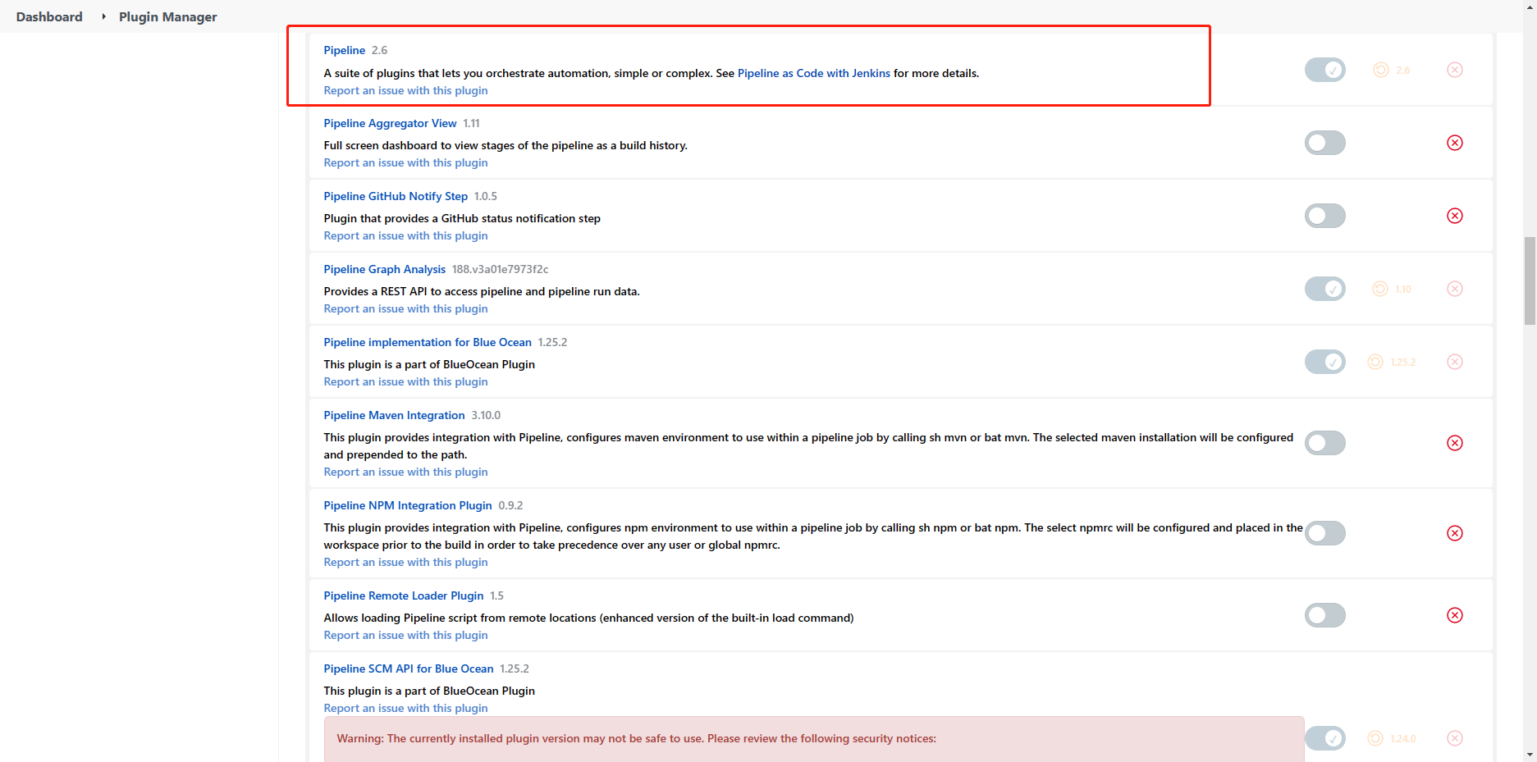1537x762 pixels.
Task: Enable Pipeline GitHub Notify Step plugin toggle
Action: (x=1324, y=216)
